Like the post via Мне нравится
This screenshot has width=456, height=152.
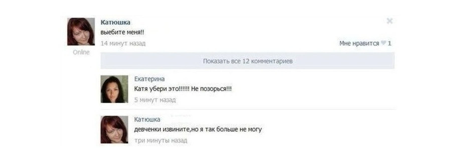[x=359, y=43]
